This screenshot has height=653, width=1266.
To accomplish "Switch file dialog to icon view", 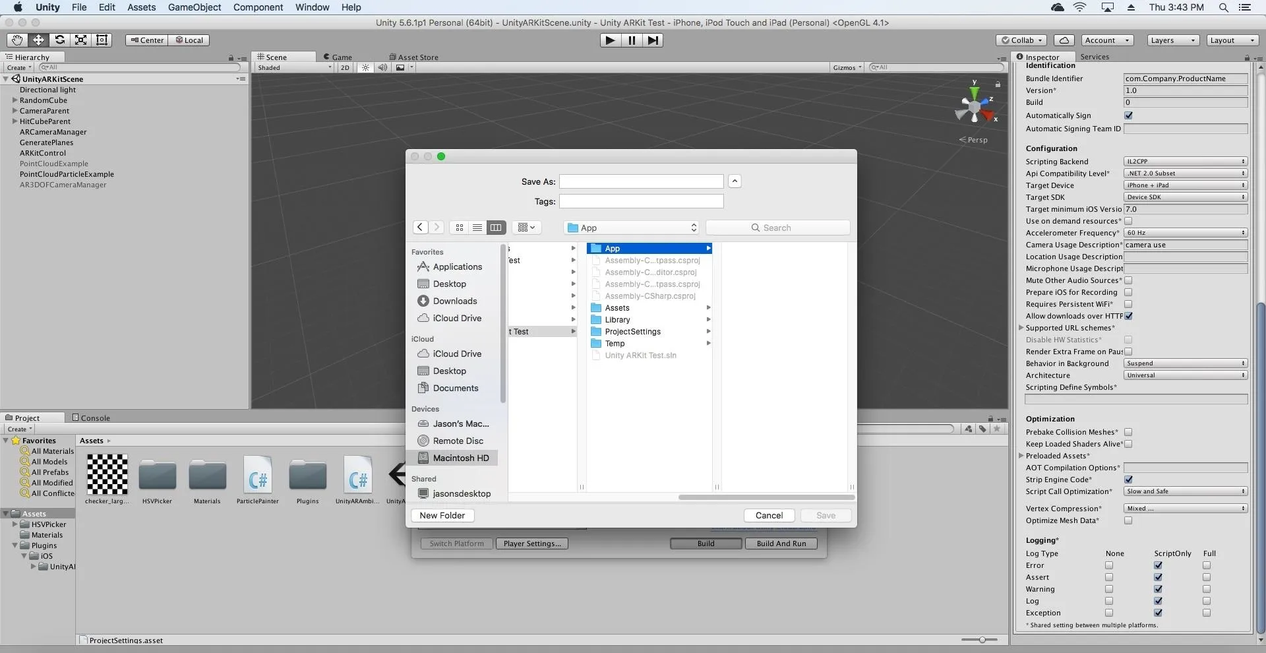I will coord(460,228).
